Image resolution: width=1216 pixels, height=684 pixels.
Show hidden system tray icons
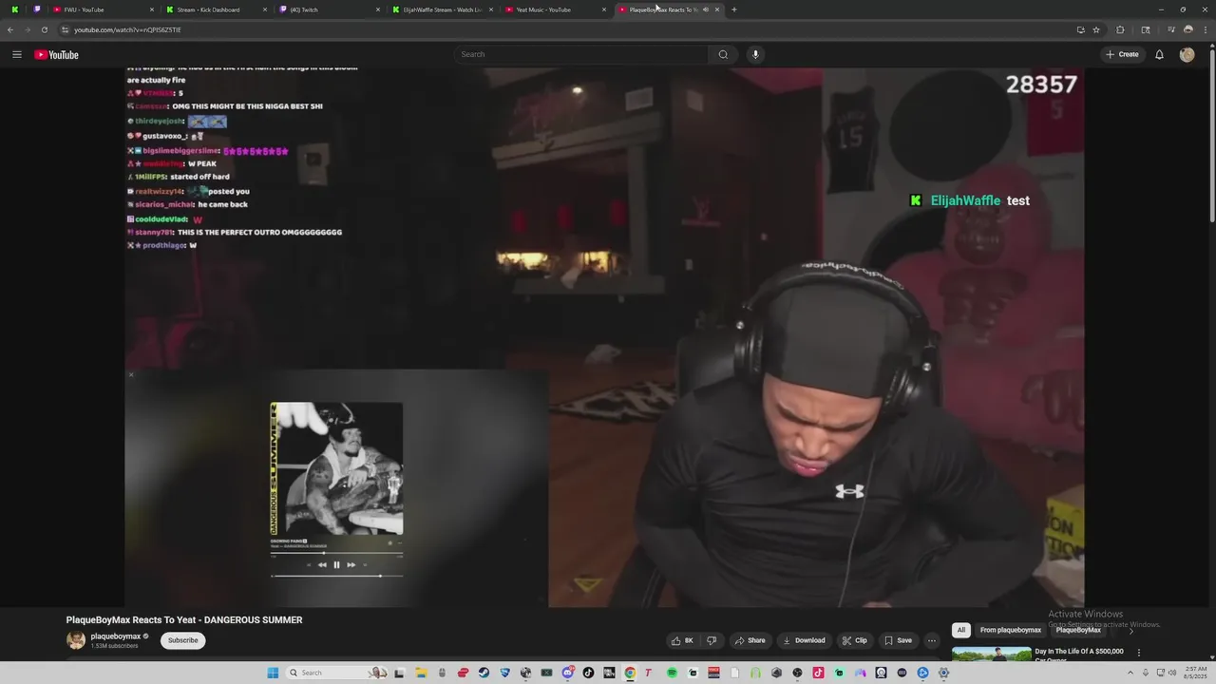point(1130,673)
